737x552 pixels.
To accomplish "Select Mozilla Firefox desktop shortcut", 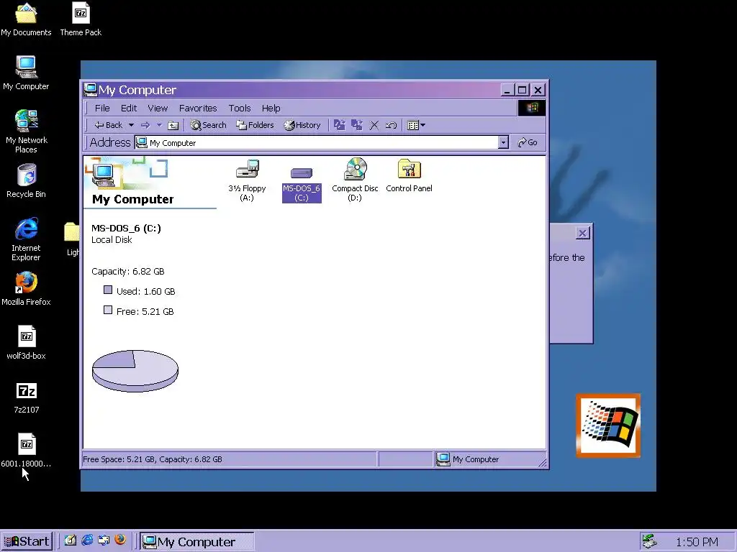I will tap(26, 289).
